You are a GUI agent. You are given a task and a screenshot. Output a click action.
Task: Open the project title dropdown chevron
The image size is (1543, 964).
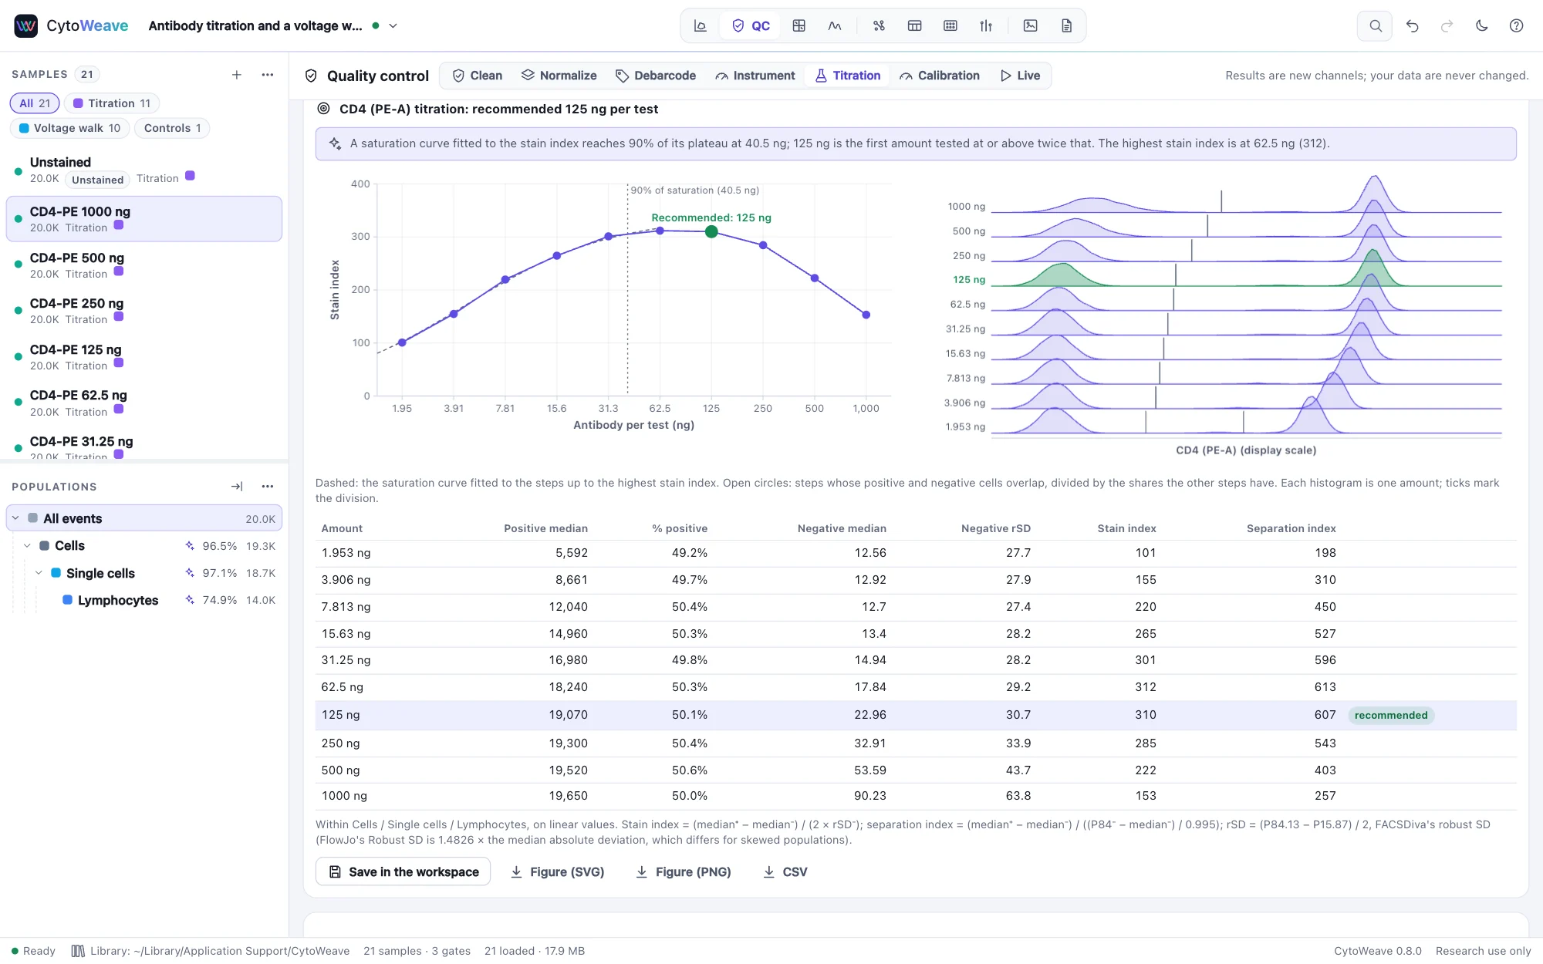(x=393, y=25)
